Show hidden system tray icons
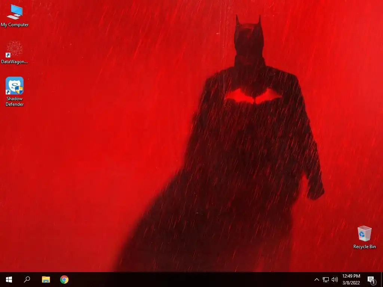The width and height of the screenshot is (383, 287). [x=316, y=280]
